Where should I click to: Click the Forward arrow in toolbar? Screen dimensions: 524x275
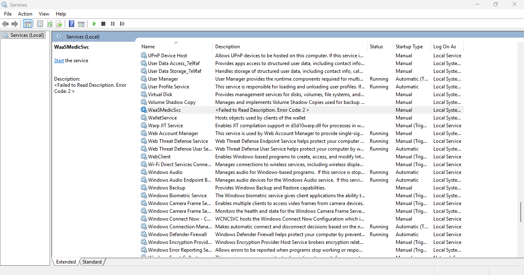coord(15,24)
